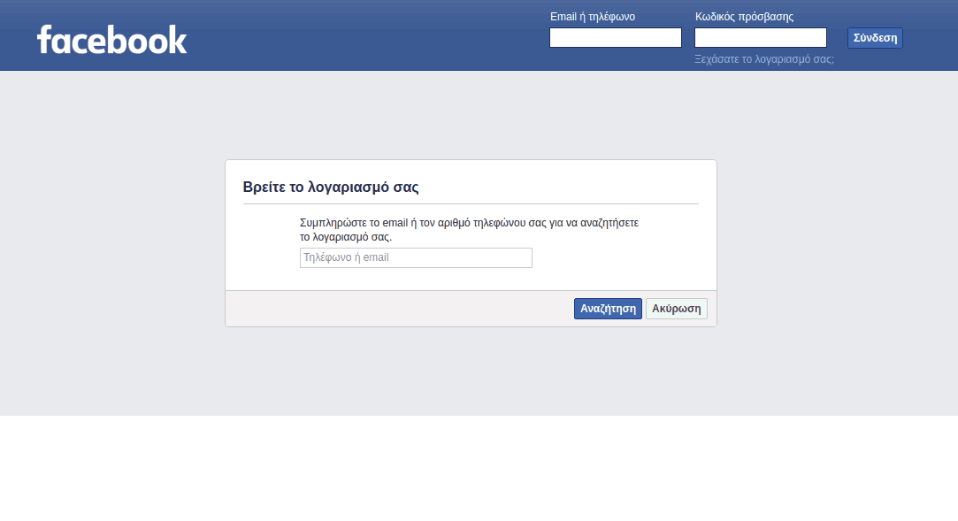The width and height of the screenshot is (958, 521).
Task: Click the facebook logo
Action: point(111,40)
